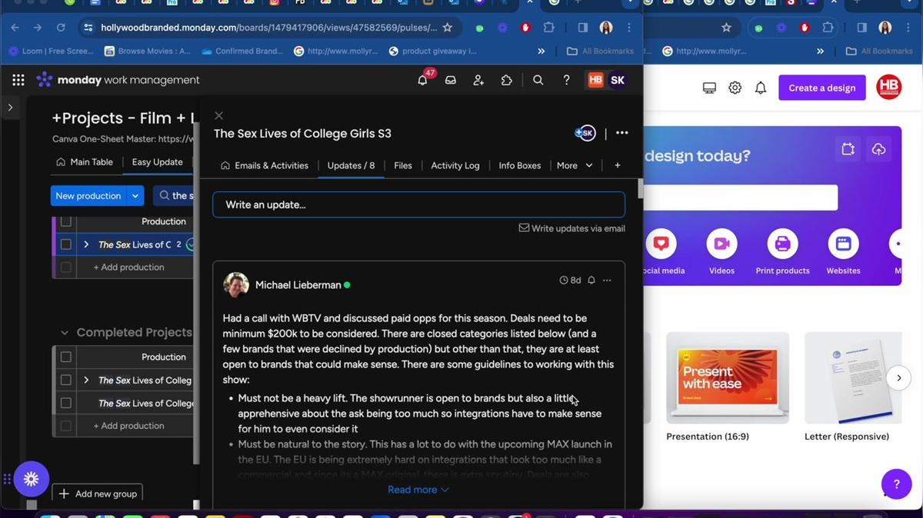The width and height of the screenshot is (923, 518).
Task: Open the monday search magnifier in the header
Action: [x=538, y=80]
